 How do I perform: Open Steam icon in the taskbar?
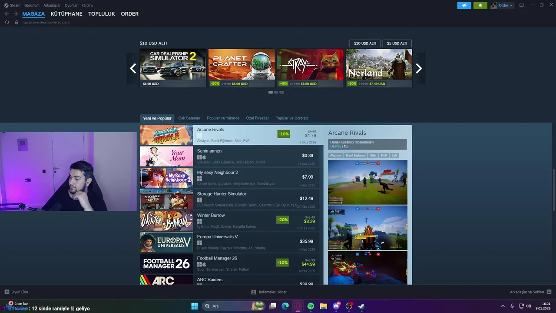[x=361, y=306]
